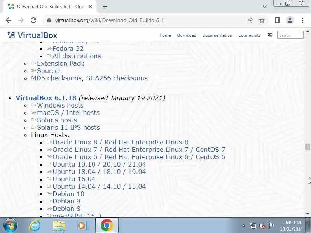The image size is (311, 233).
Task: Open the Ubuntu 16.04 link
Action: click(x=74, y=179)
